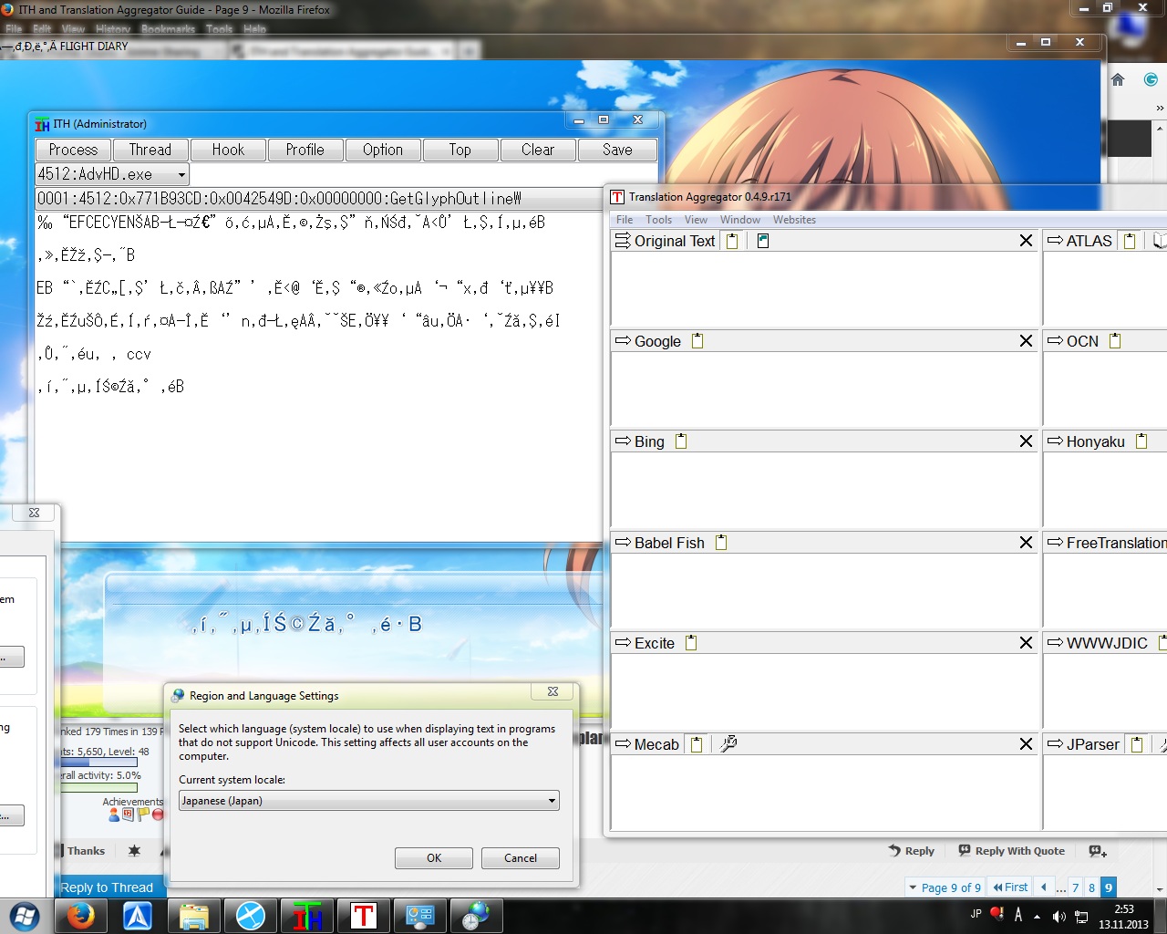The image size is (1167, 934).
Task: Click the JParser clipboard icon
Action: tap(1137, 744)
